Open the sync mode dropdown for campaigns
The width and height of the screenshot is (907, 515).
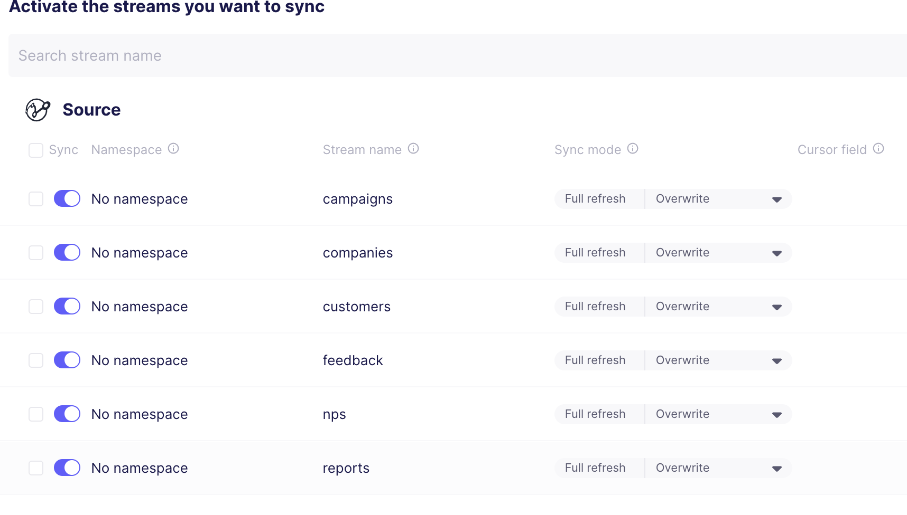776,199
